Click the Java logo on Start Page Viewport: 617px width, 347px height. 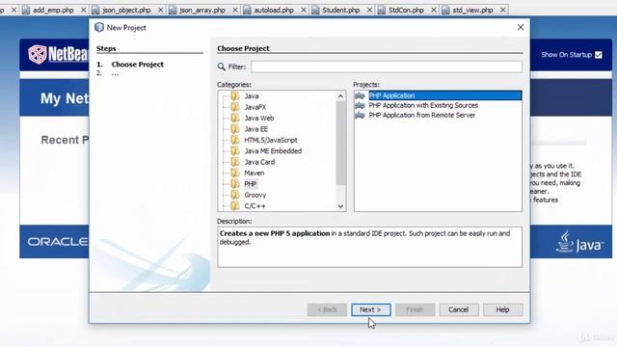pyautogui.click(x=579, y=242)
